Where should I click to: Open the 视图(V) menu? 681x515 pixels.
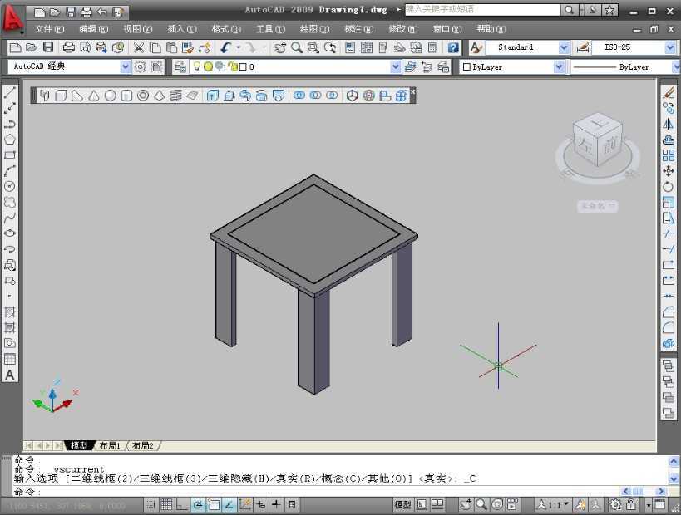[x=138, y=29]
